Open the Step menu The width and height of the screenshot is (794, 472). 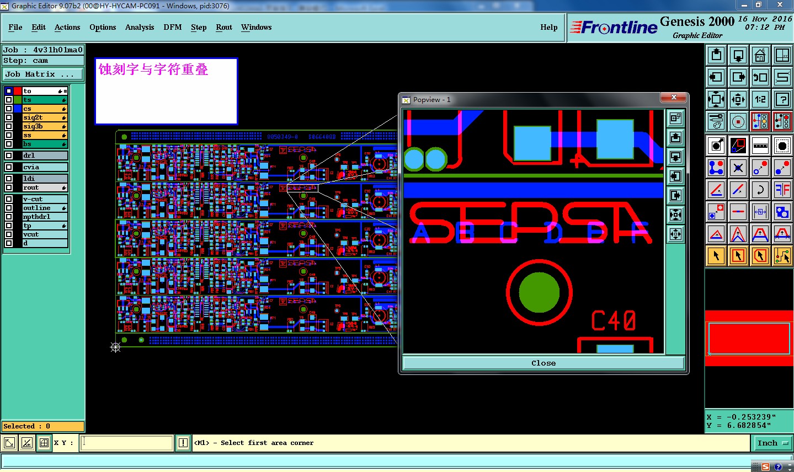[199, 27]
